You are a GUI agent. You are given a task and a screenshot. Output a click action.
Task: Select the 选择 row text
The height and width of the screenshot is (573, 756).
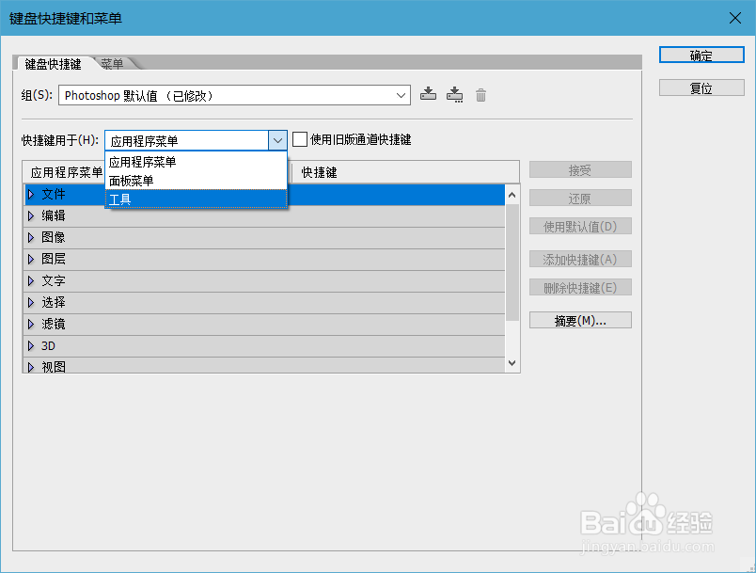pyautogui.click(x=53, y=302)
